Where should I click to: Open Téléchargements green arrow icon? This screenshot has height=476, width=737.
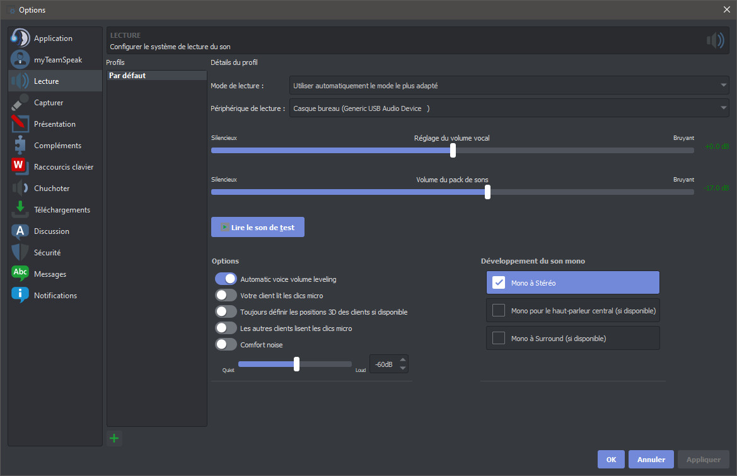[x=20, y=210]
